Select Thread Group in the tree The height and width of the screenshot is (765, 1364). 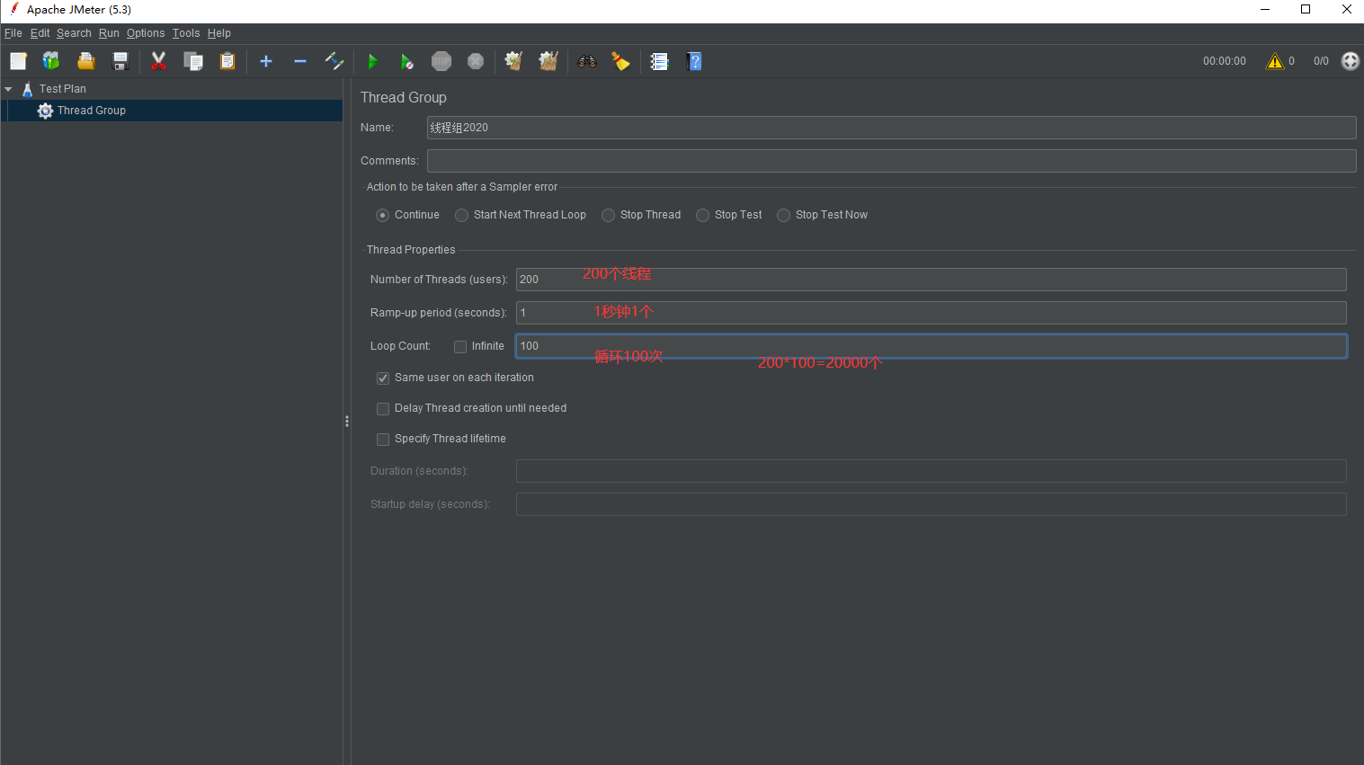92,111
